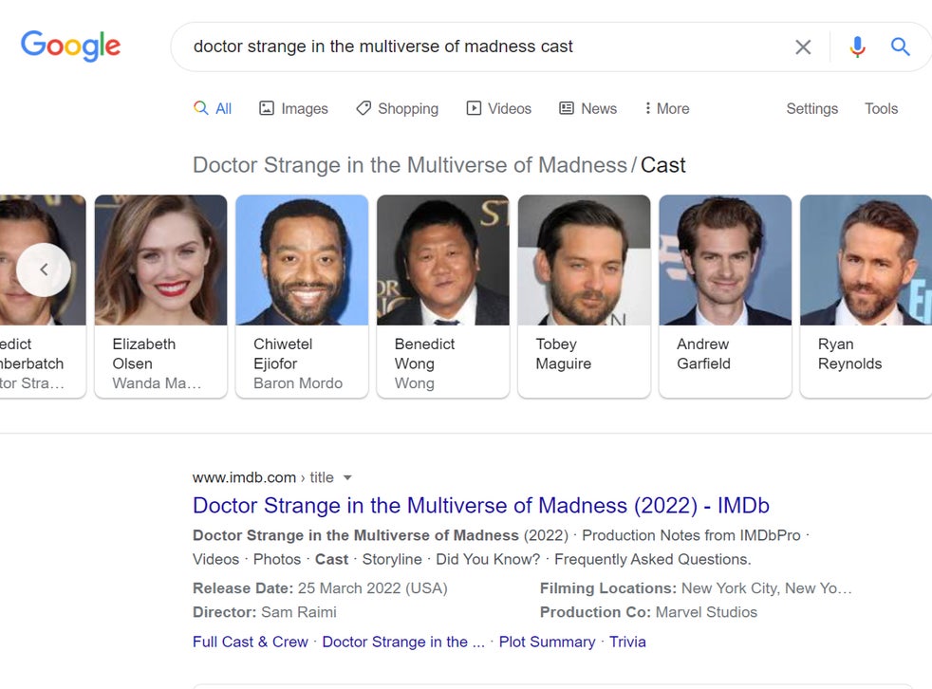
Task: Open the Videos results tab
Action: point(498,108)
